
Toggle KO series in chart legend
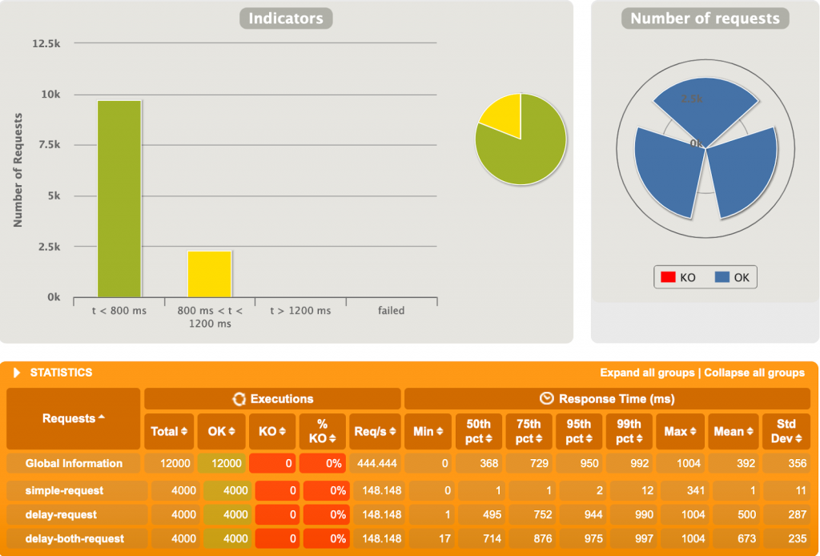[x=677, y=278]
